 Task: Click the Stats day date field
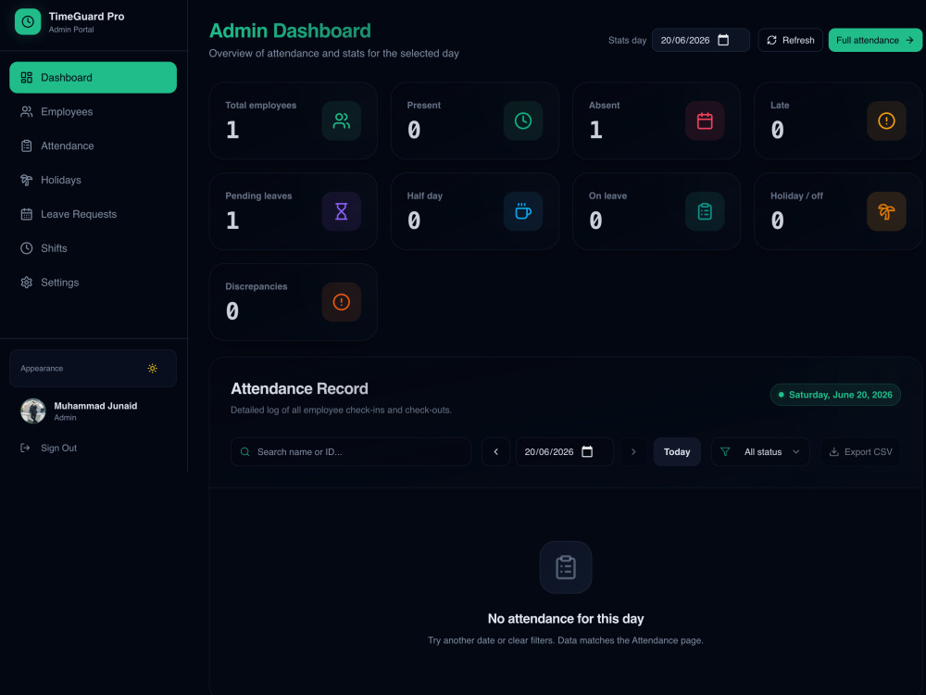click(x=700, y=40)
